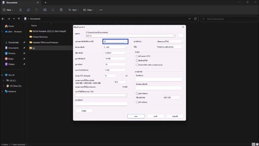Open the dictionary size dropdown showing 16 MB
The width and height of the screenshot is (259, 146).
tap(115, 58)
